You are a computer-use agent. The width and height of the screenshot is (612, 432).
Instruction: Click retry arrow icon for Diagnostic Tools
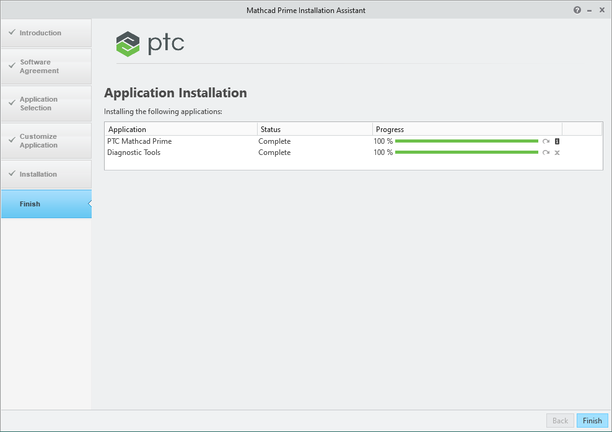[546, 152]
